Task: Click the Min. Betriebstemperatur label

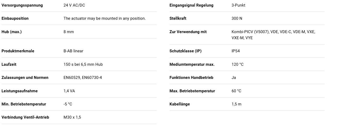Action: (x=24, y=104)
